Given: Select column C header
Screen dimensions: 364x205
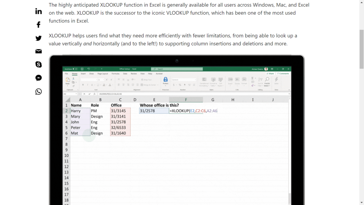Looking at the screenshot, I should 120,100.
